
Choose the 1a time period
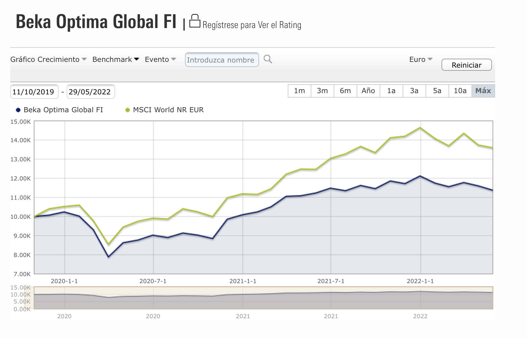pos(391,91)
